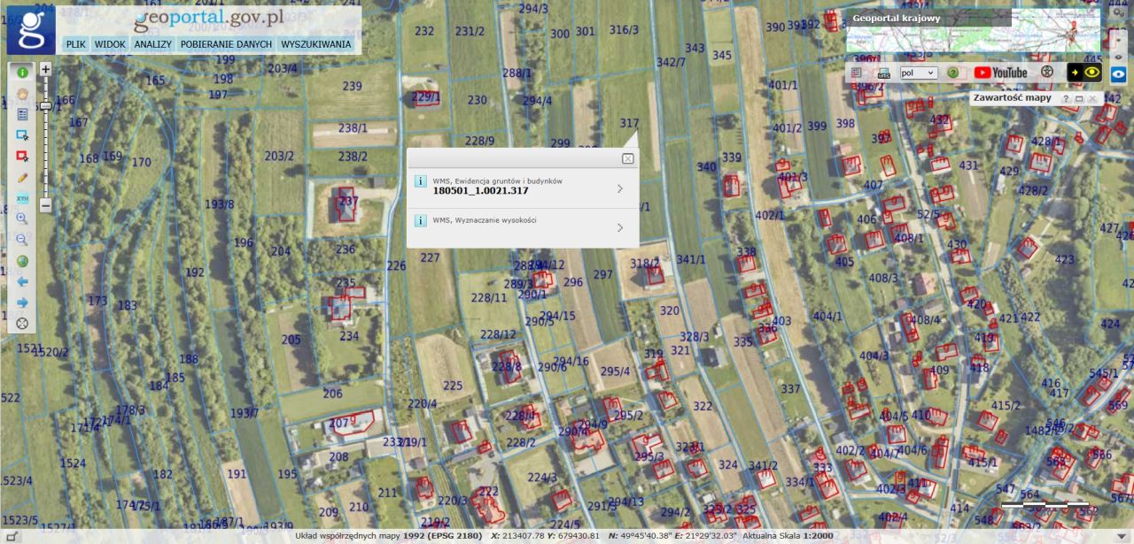Image resolution: width=1134 pixels, height=544 pixels.
Task: Click the compass crosshair tool icon
Action: click(x=22, y=324)
